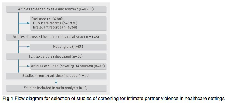Select 'Studies (from 14 articles) included' box
Image resolution: width=229 pixels, height=105 pixels.
coord(56,76)
